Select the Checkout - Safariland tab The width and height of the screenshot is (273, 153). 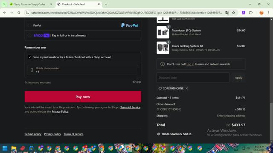pyautogui.click(x=77, y=4)
